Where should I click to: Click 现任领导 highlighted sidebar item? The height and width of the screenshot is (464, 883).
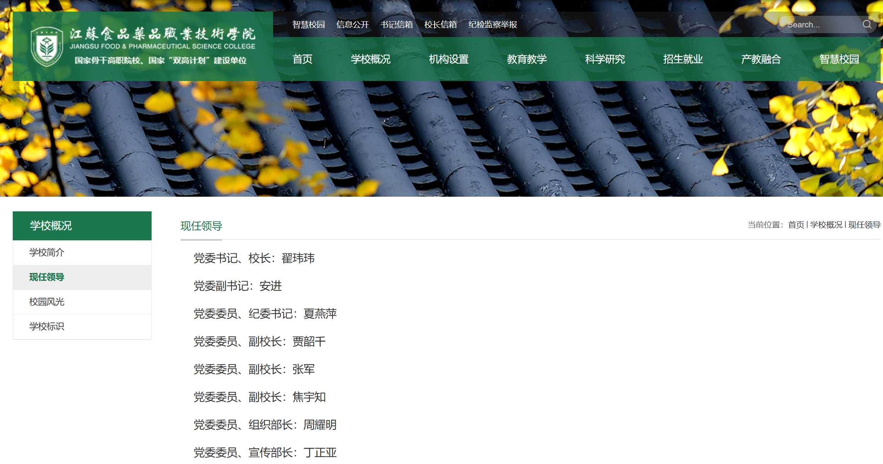47,277
